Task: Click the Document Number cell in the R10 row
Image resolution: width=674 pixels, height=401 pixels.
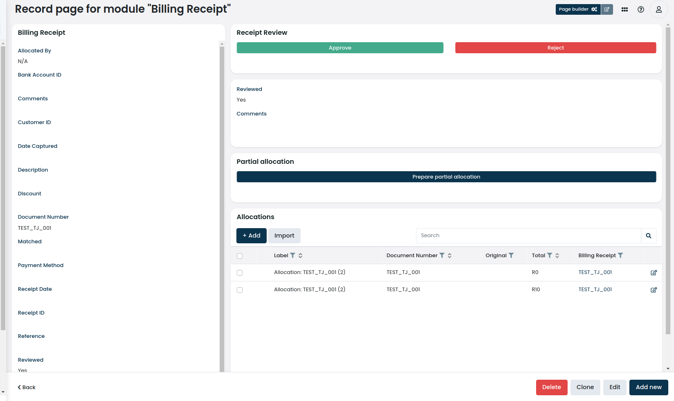Action: click(403, 290)
